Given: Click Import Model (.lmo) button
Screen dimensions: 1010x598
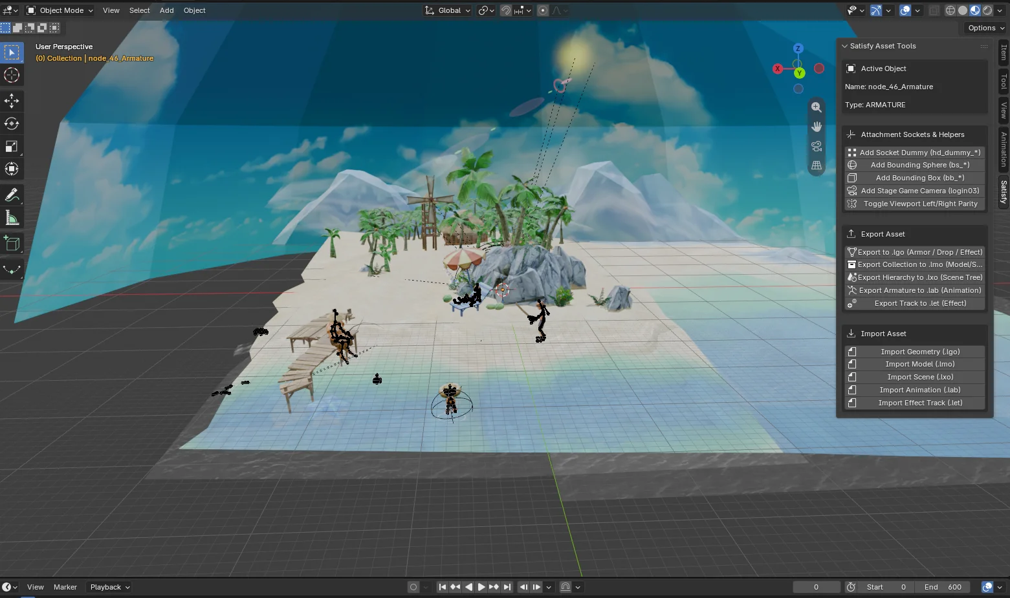Looking at the screenshot, I should point(914,364).
